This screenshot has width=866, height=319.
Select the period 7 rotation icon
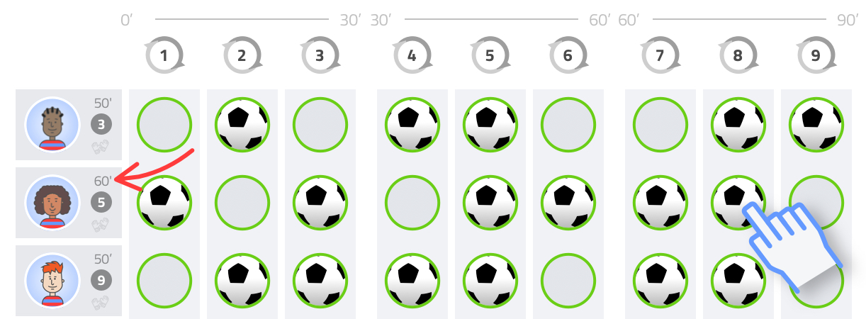(660, 55)
